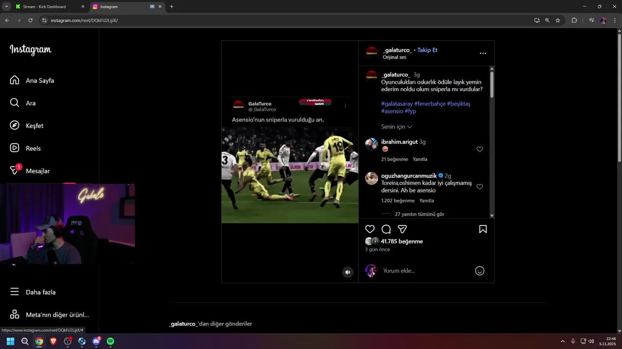Click the comment bubble icon
The width and height of the screenshot is (622, 349).
[386, 229]
